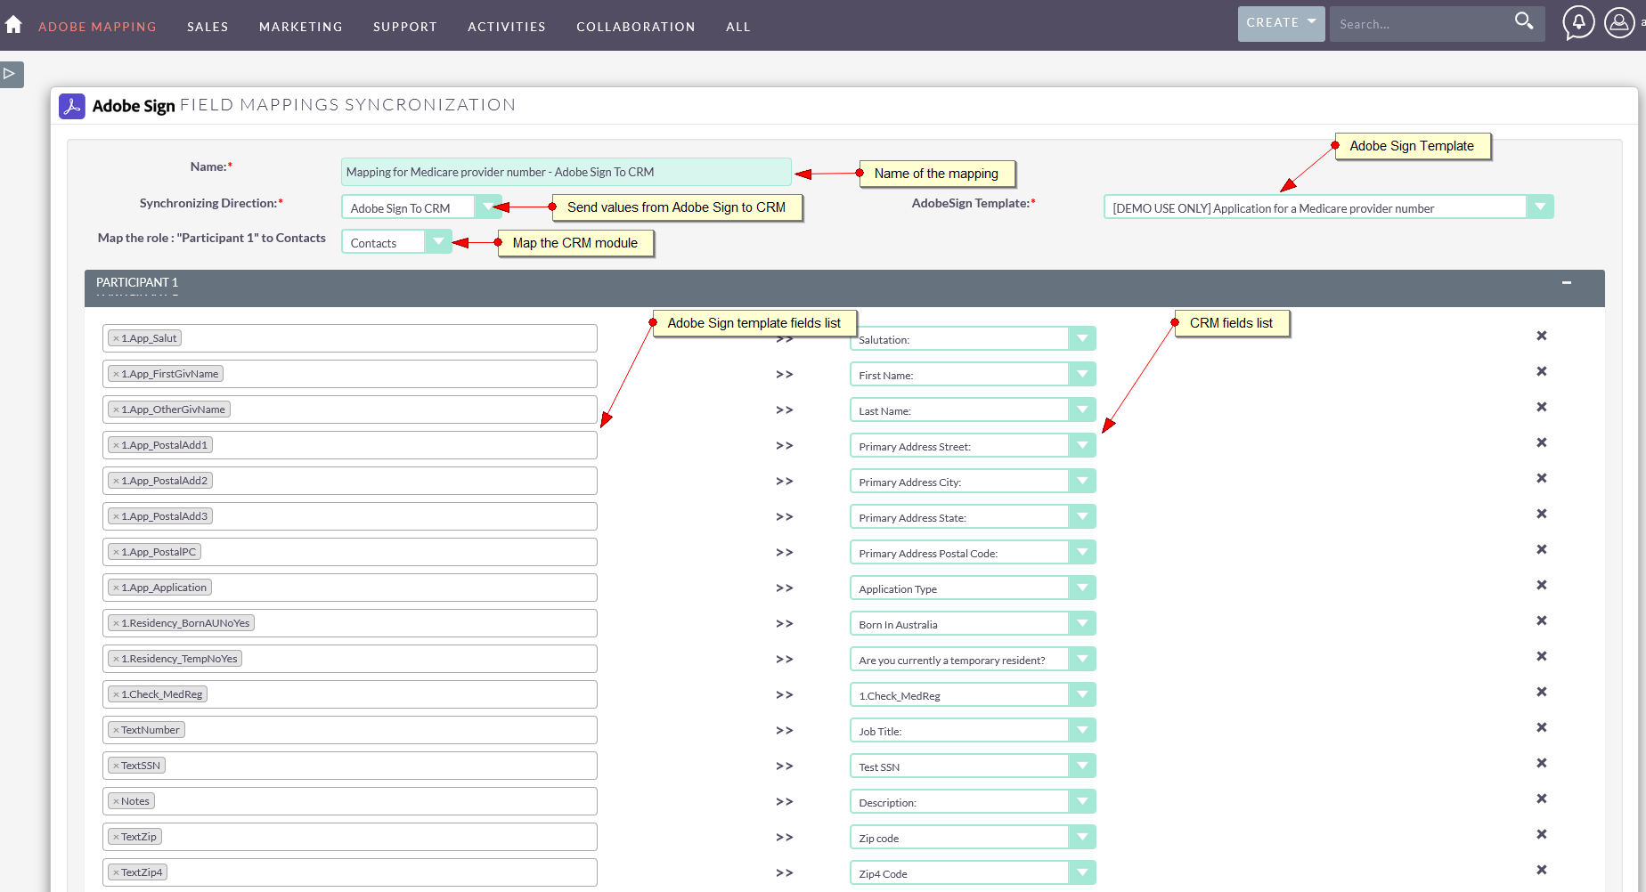Go to the home icon
This screenshot has width=1646, height=892.
[x=13, y=25]
